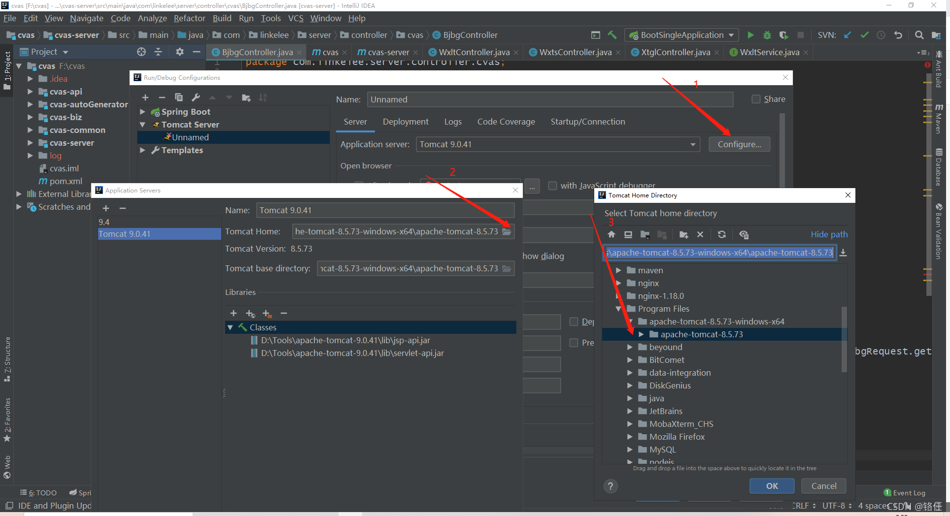
Task: Run BootSingleApplication with green play button
Action: [x=750, y=35]
